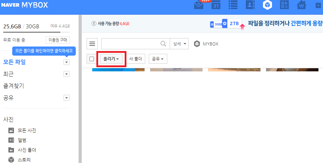Open 사진 폴더 in sidebar
This screenshot has height=163, width=323.
click(27, 150)
